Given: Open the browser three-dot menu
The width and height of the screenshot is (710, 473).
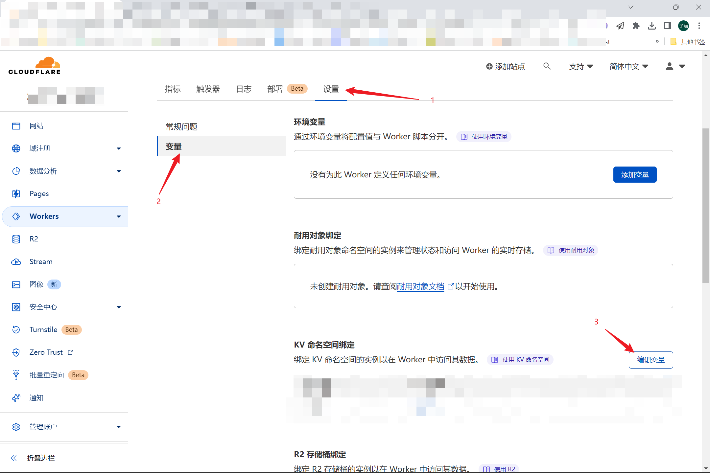Looking at the screenshot, I should [x=699, y=26].
